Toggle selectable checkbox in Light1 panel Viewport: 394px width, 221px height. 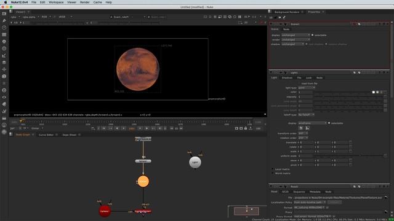(x=329, y=123)
